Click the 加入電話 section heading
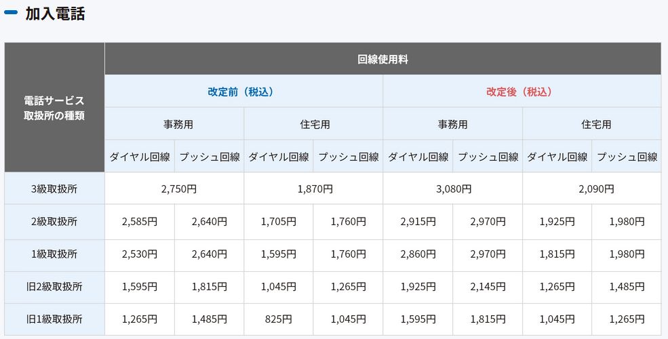Screen dimensions: 668x339 (55, 14)
